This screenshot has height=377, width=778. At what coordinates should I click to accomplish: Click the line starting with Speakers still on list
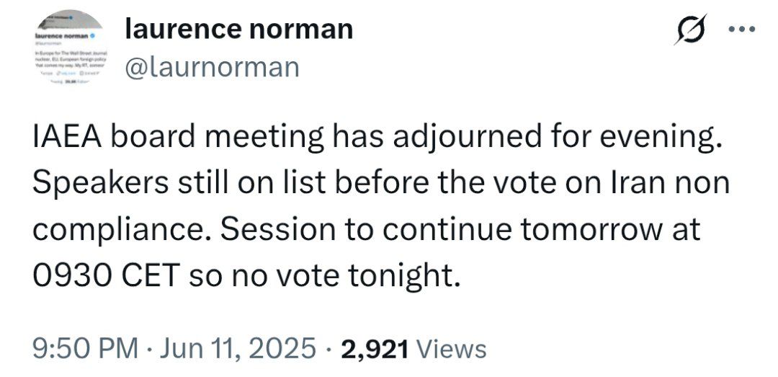click(x=381, y=184)
